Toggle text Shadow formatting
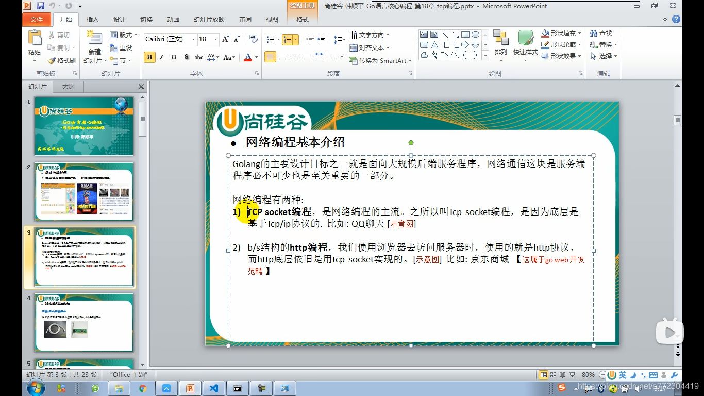The height and width of the screenshot is (396, 704). (x=186, y=57)
